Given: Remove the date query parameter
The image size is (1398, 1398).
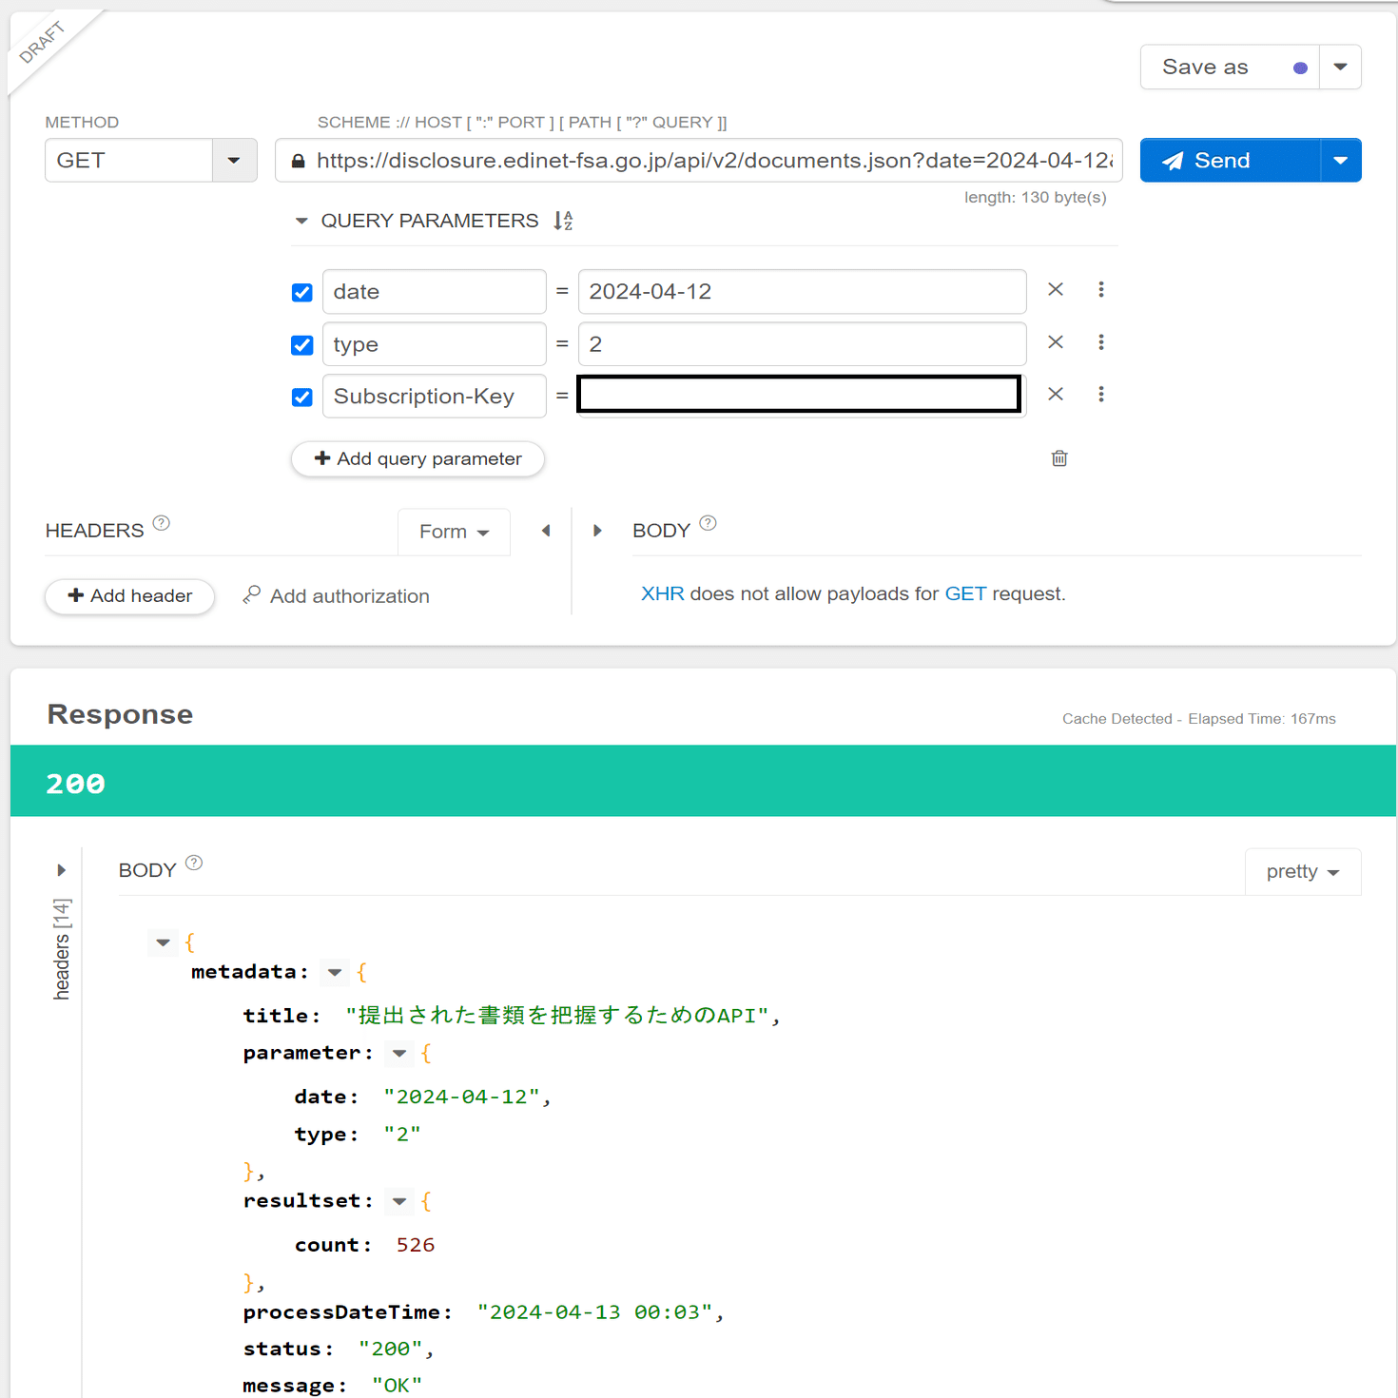Looking at the screenshot, I should click(x=1056, y=290).
